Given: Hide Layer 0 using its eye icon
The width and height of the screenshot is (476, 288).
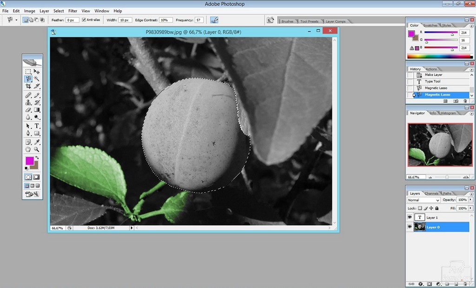Looking at the screenshot, I should point(410,227).
